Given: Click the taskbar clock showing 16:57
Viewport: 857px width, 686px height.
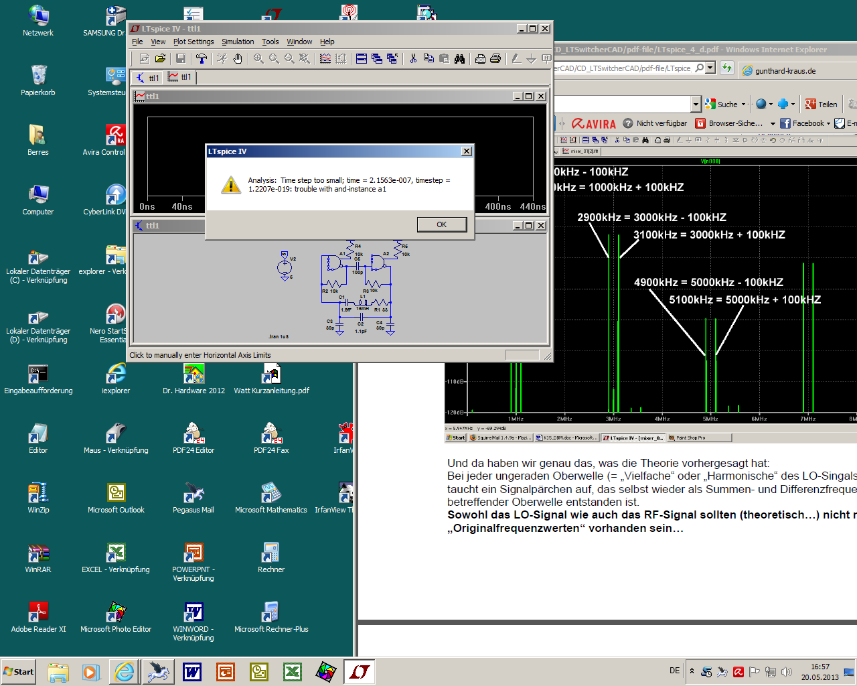Looking at the screenshot, I should 820,672.
